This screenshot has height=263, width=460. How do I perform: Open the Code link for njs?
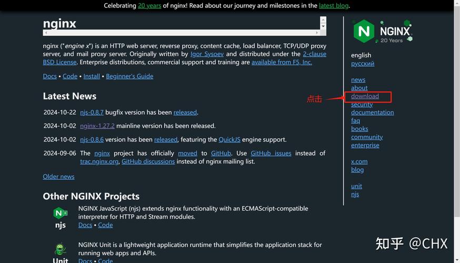coord(105,225)
